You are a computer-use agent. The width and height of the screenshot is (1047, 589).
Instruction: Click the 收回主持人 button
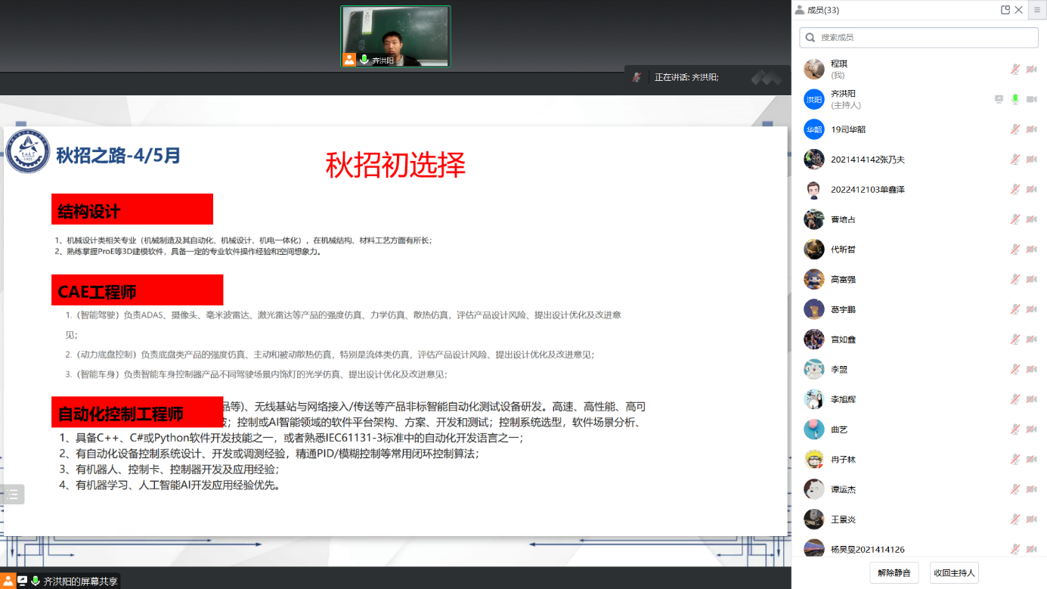954,572
